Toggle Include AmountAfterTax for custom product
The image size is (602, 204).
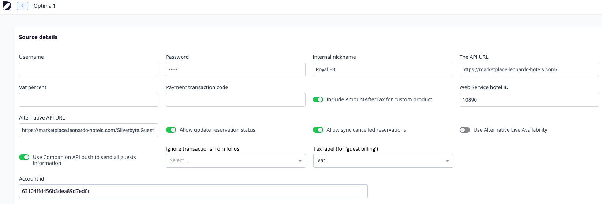[x=318, y=99]
